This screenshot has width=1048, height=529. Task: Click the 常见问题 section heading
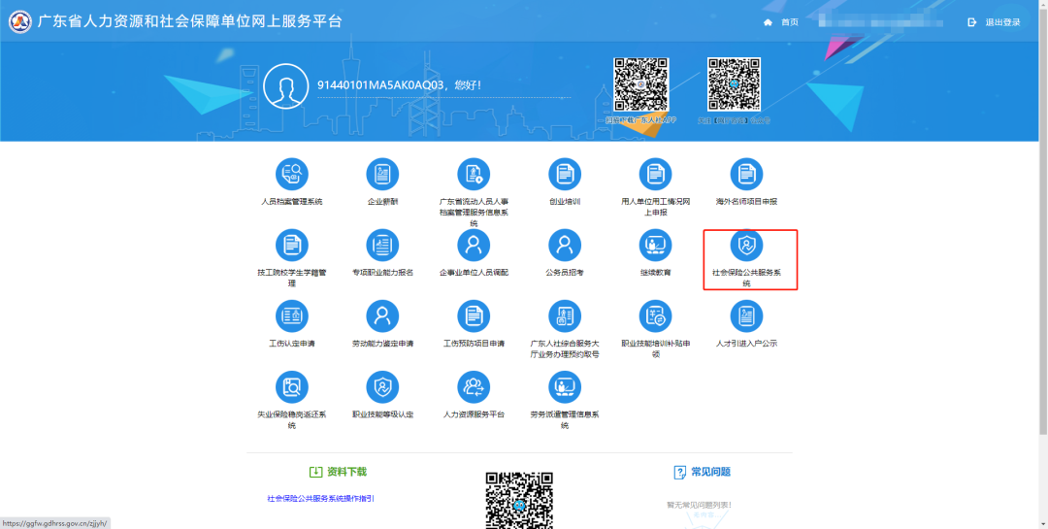pyautogui.click(x=703, y=472)
